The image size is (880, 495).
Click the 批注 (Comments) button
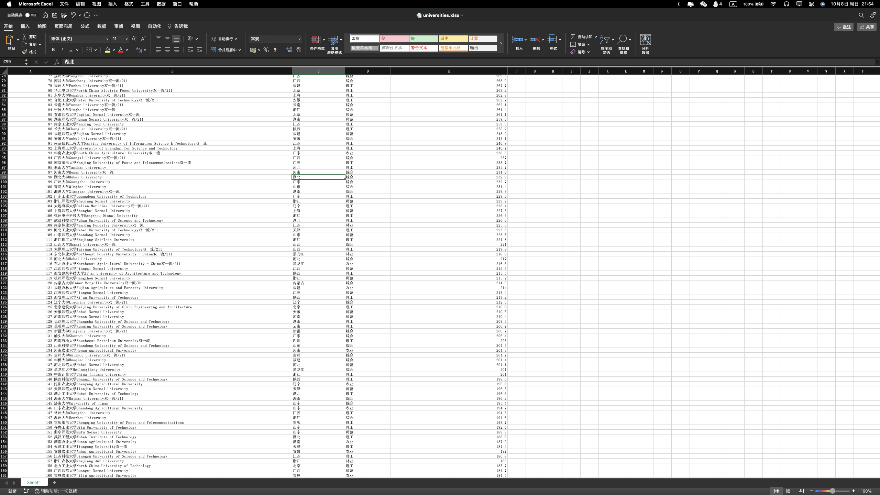[x=843, y=27]
